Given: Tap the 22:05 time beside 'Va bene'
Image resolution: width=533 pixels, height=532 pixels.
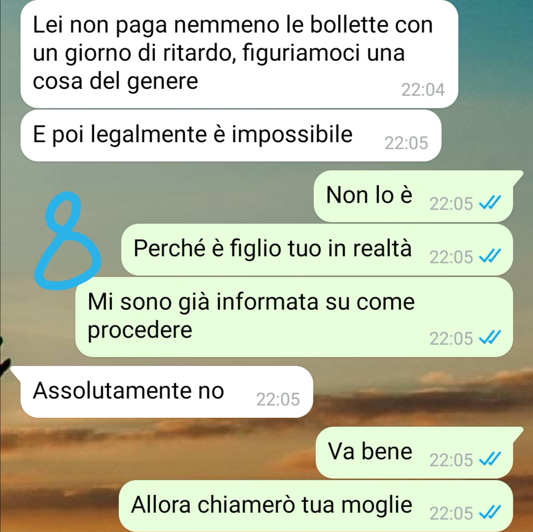Looking at the screenshot, I should pyautogui.click(x=451, y=460).
